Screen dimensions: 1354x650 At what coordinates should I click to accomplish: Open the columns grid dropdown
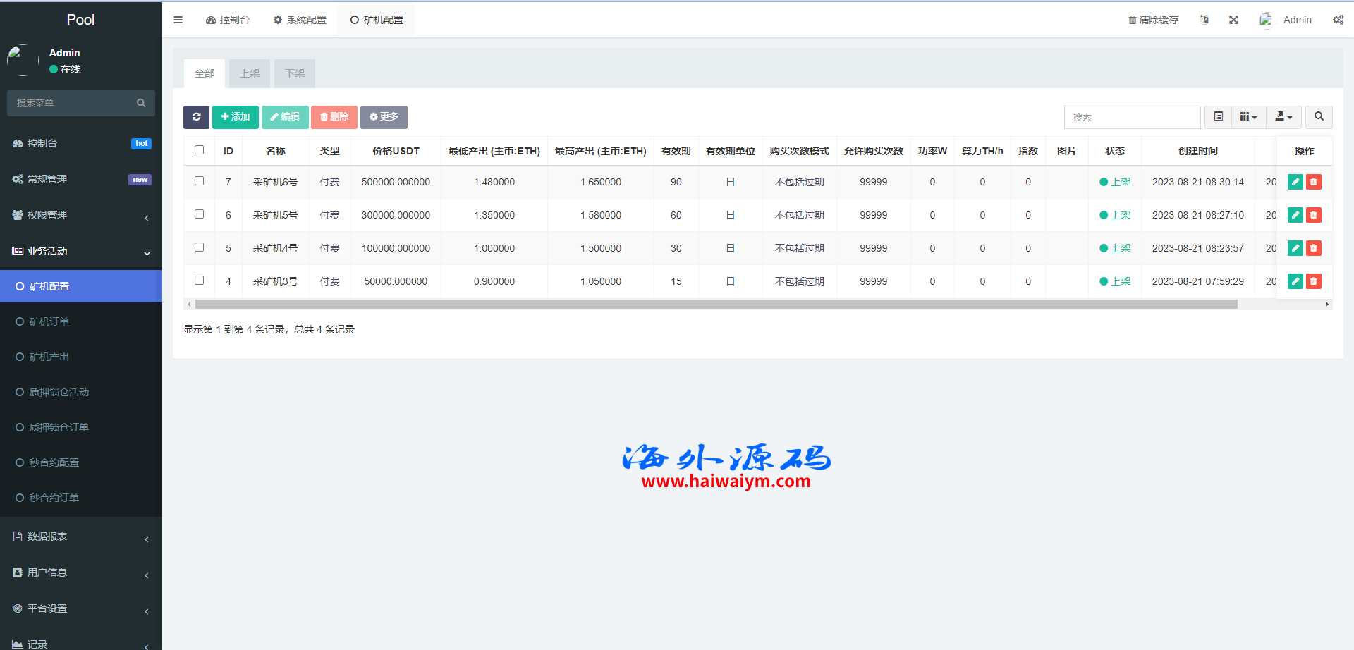point(1248,117)
